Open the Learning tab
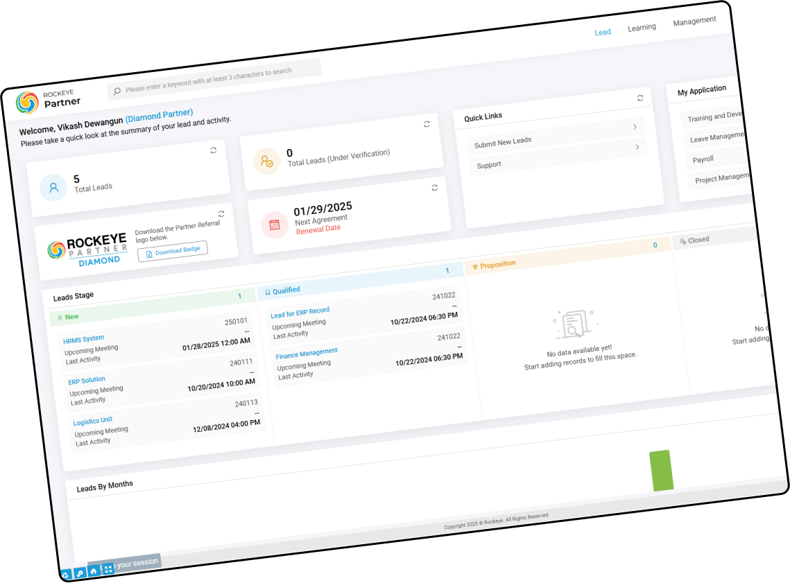Screen dimensions: 790x583 click(642, 27)
